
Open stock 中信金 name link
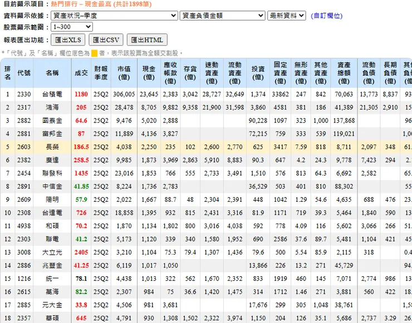(52, 187)
